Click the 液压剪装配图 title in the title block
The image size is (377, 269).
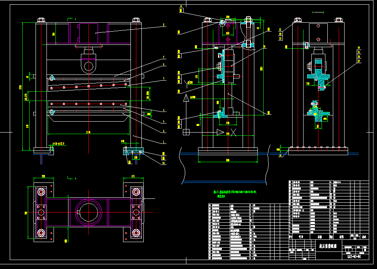coord(328,246)
